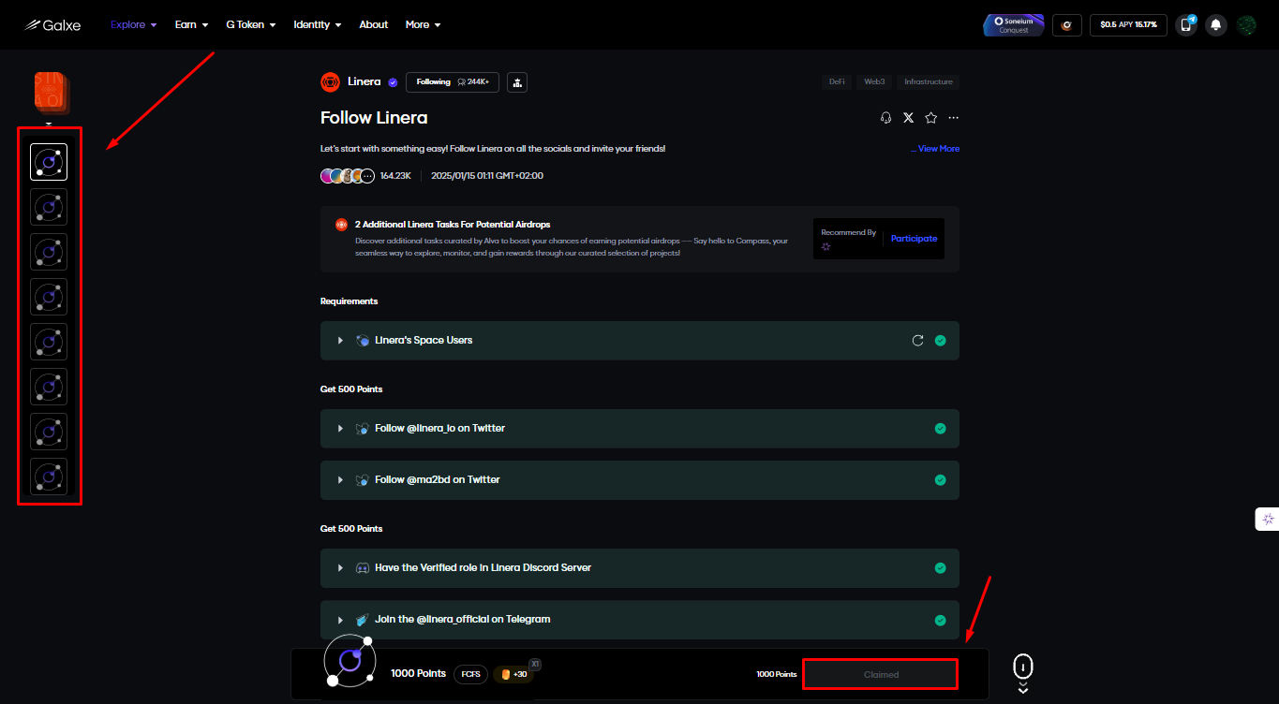Open the Soneium Conquest banner
This screenshot has width=1279, height=704.
(x=1014, y=25)
